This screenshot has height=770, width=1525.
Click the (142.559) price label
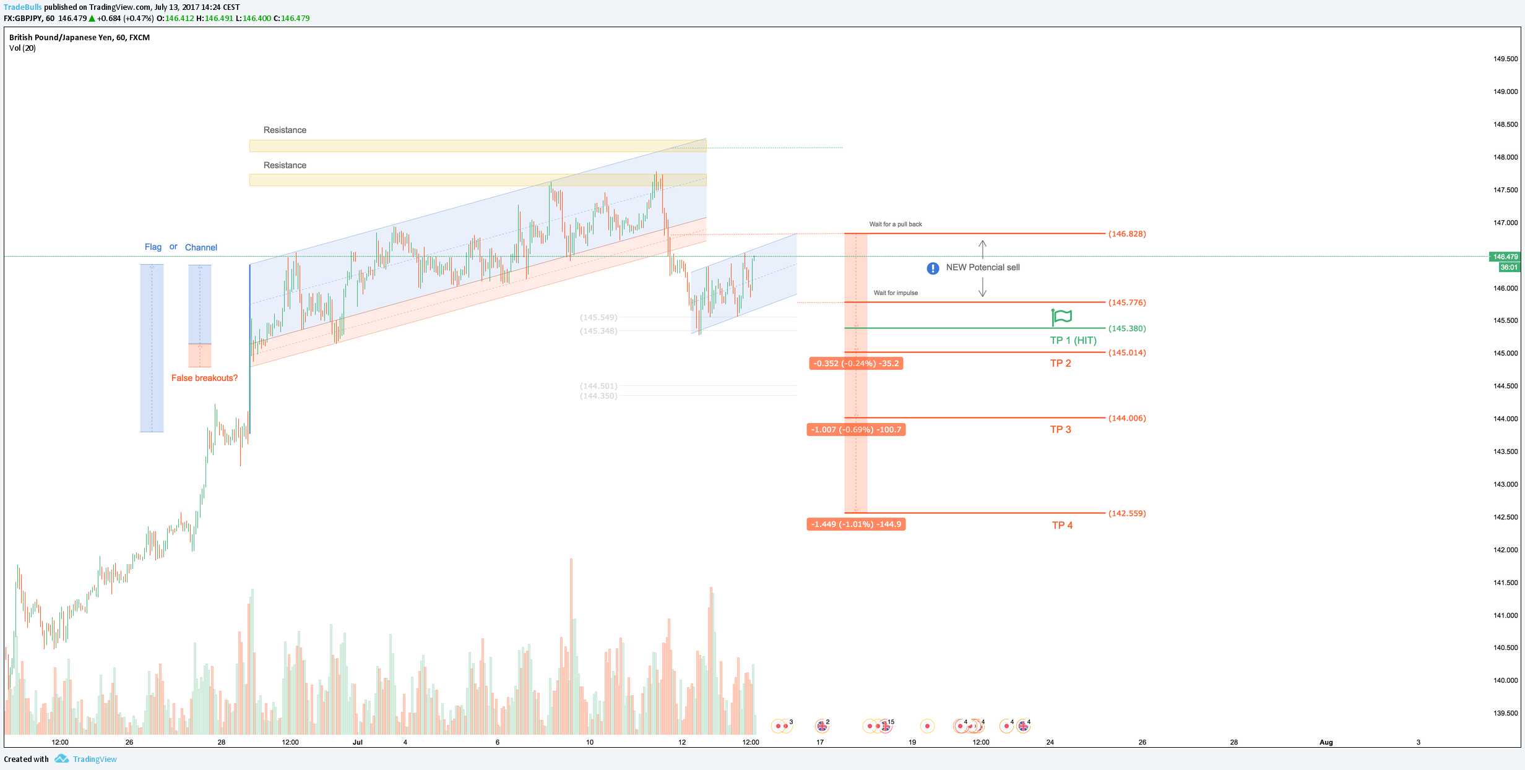click(x=1127, y=513)
